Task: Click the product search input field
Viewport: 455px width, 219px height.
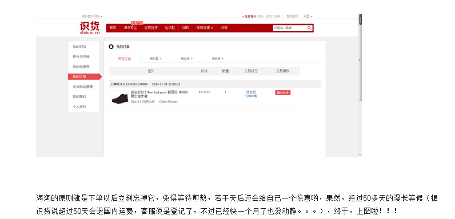Action: coord(290,28)
